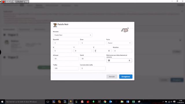The width and height of the screenshot is (185, 104).
Task: Click the Zone input field
Action: coord(92,43)
